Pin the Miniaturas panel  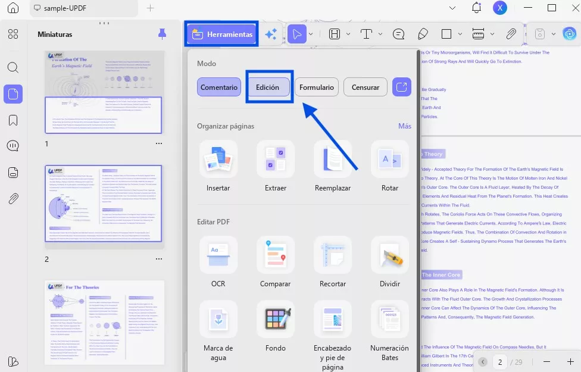coord(162,34)
